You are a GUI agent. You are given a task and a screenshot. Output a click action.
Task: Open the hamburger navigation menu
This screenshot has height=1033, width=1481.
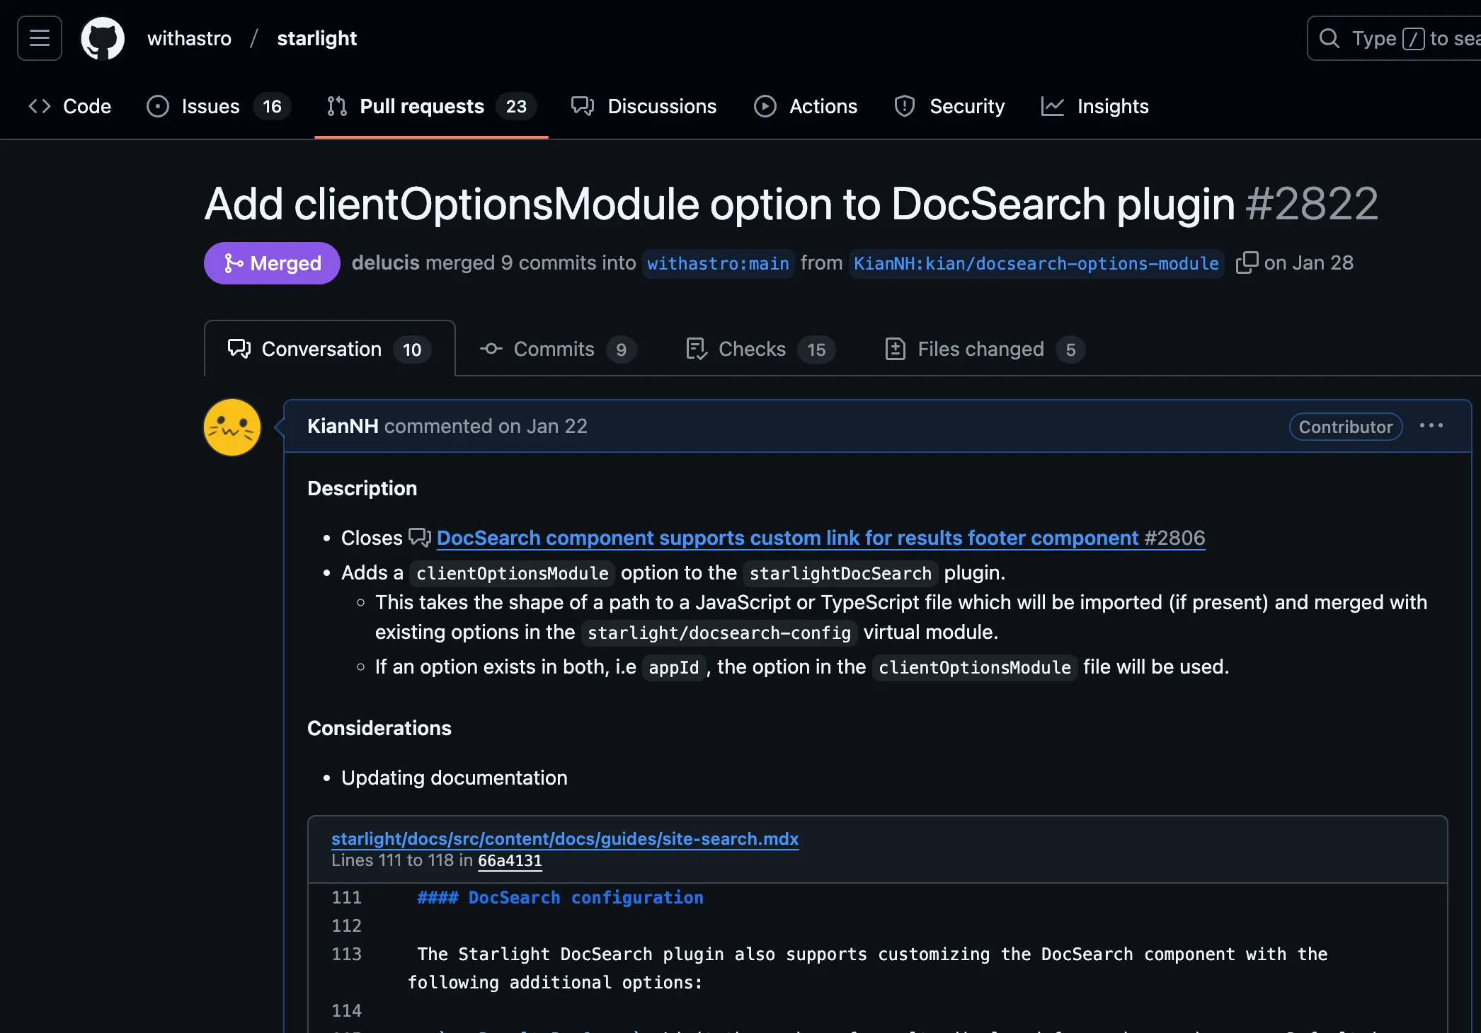point(40,38)
